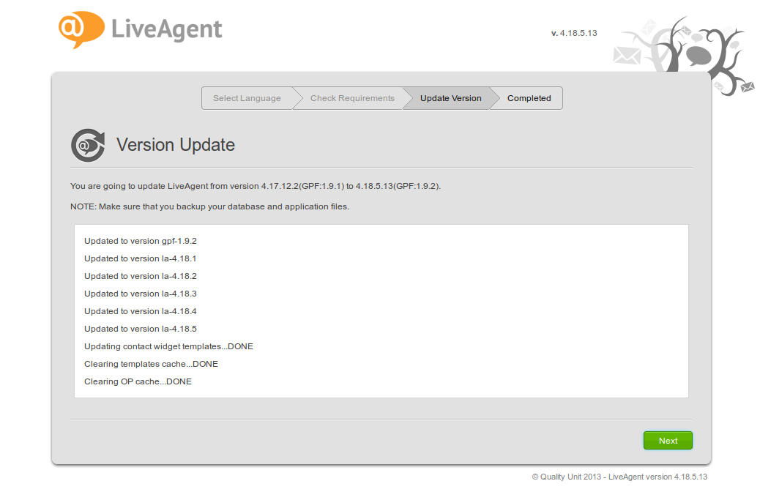760x492 pixels.
Task: Open the Check Requirements step
Action: 352,98
